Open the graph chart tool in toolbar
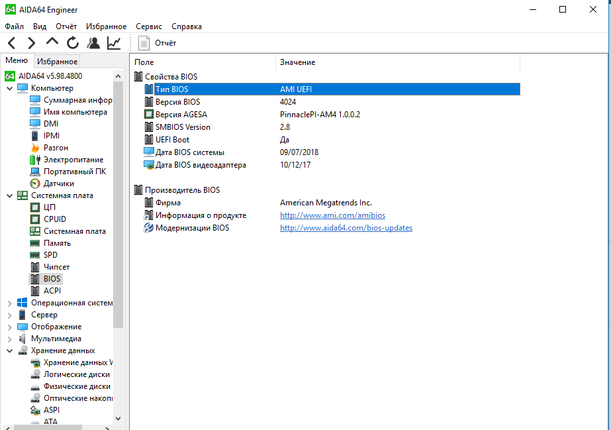This screenshot has height=430, width=611. pyautogui.click(x=114, y=43)
